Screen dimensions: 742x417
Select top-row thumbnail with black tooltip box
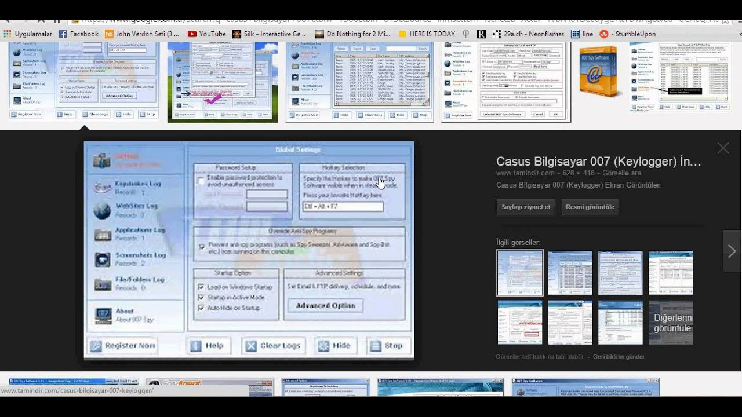tap(681, 77)
